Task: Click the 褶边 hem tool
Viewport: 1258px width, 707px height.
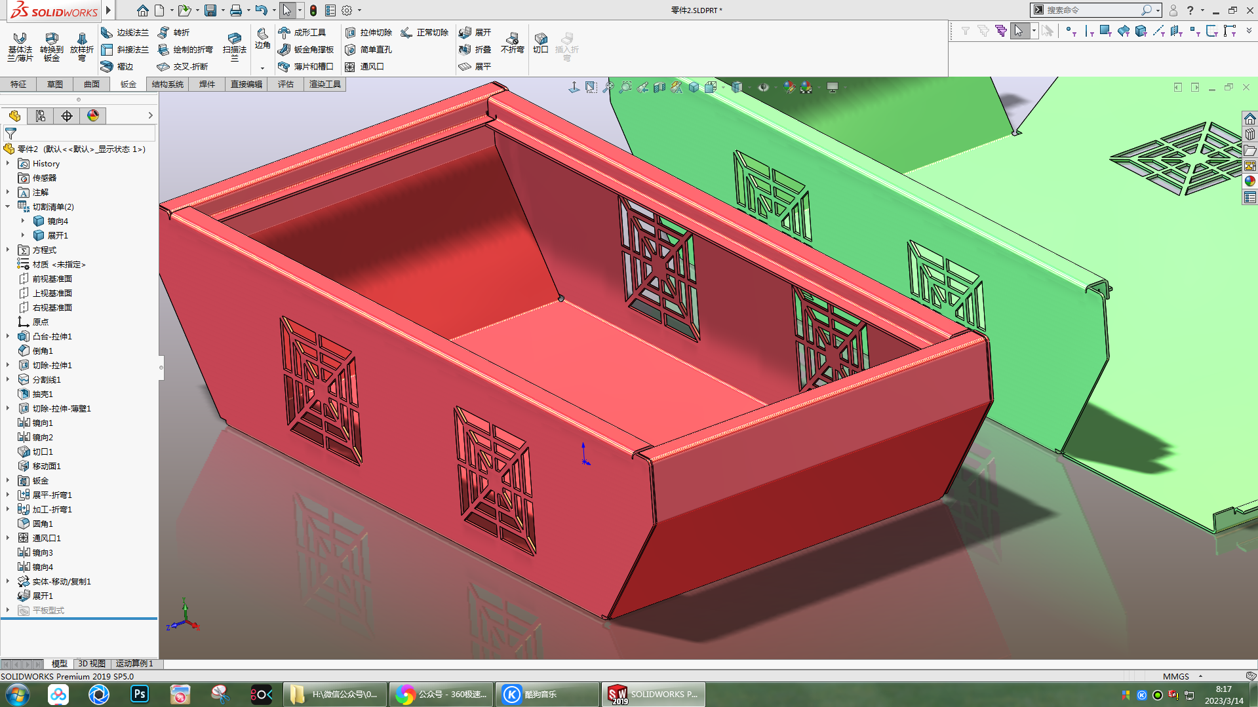Action: (x=117, y=66)
